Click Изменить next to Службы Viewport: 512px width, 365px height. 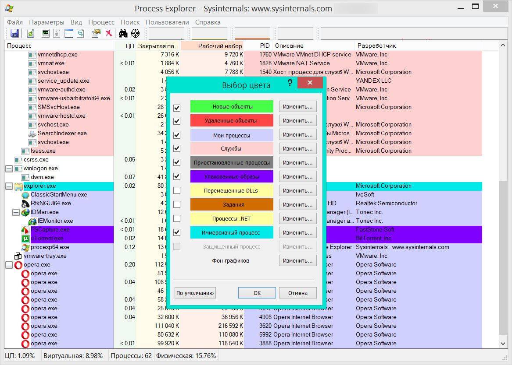tap(298, 148)
